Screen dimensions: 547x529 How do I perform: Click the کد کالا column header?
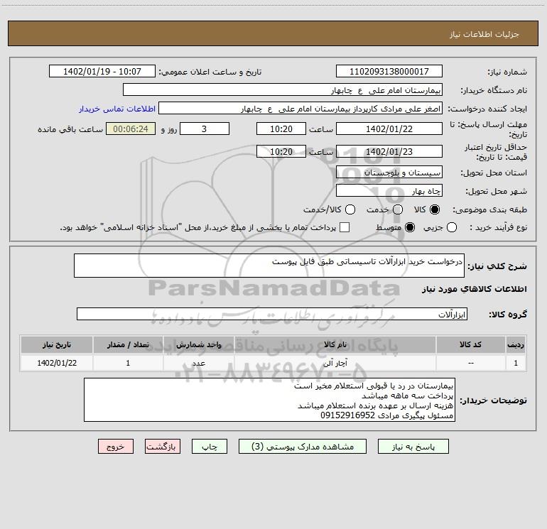471,345
